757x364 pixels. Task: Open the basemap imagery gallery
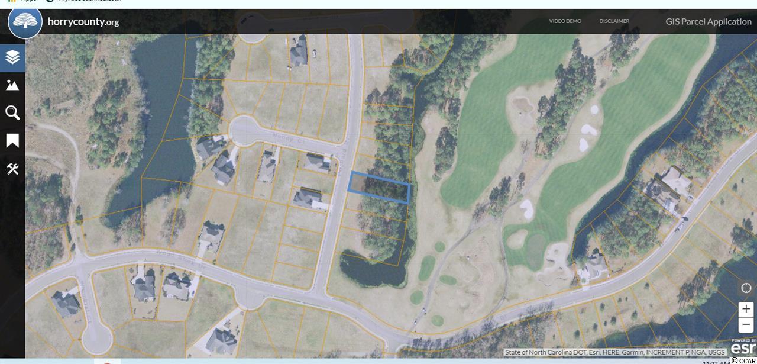[x=12, y=85]
